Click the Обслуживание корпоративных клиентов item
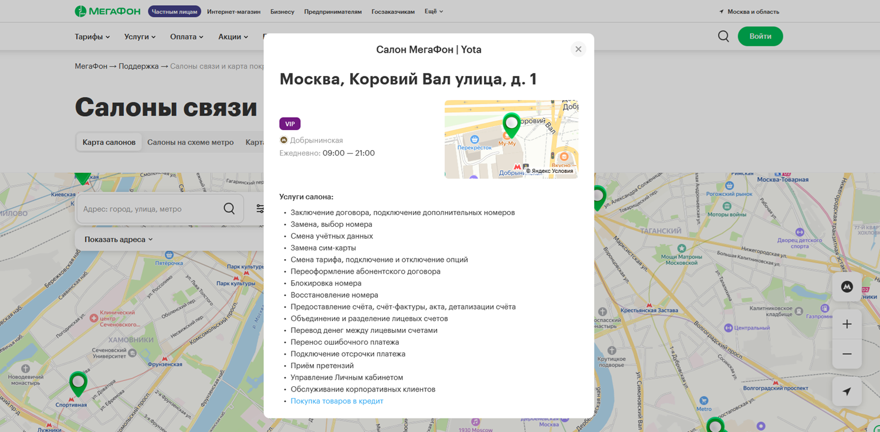 [x=363, y=389]
